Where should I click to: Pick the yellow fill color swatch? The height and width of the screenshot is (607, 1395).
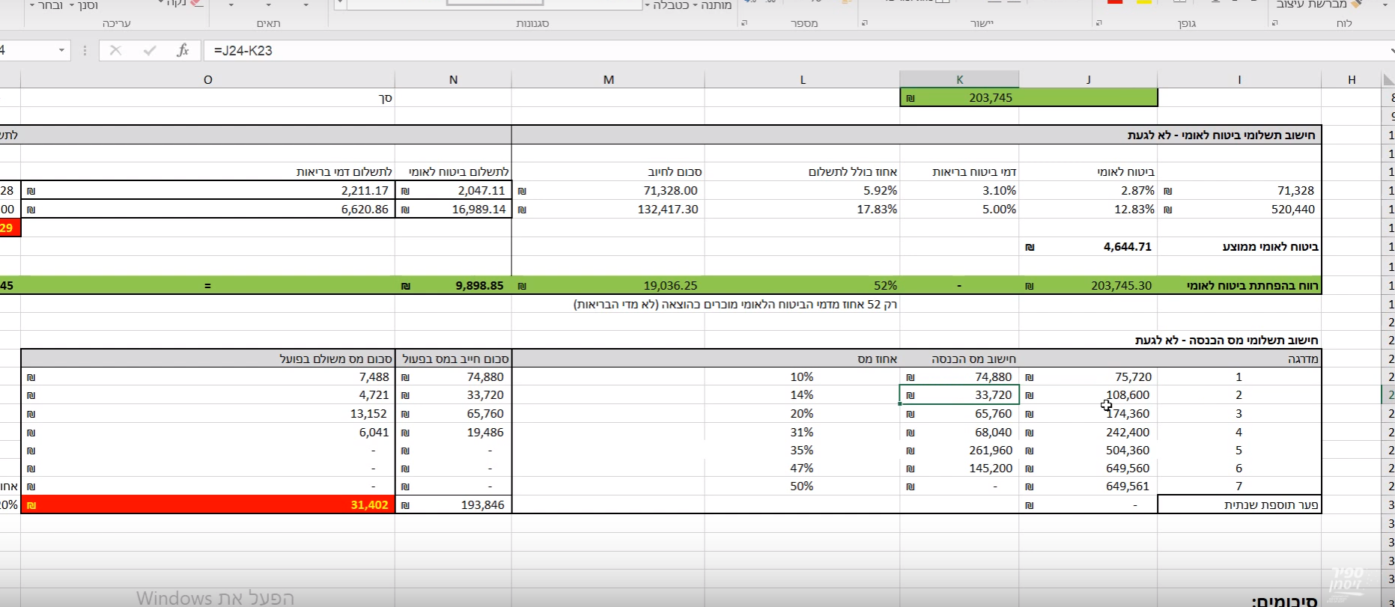point(1144,2)
